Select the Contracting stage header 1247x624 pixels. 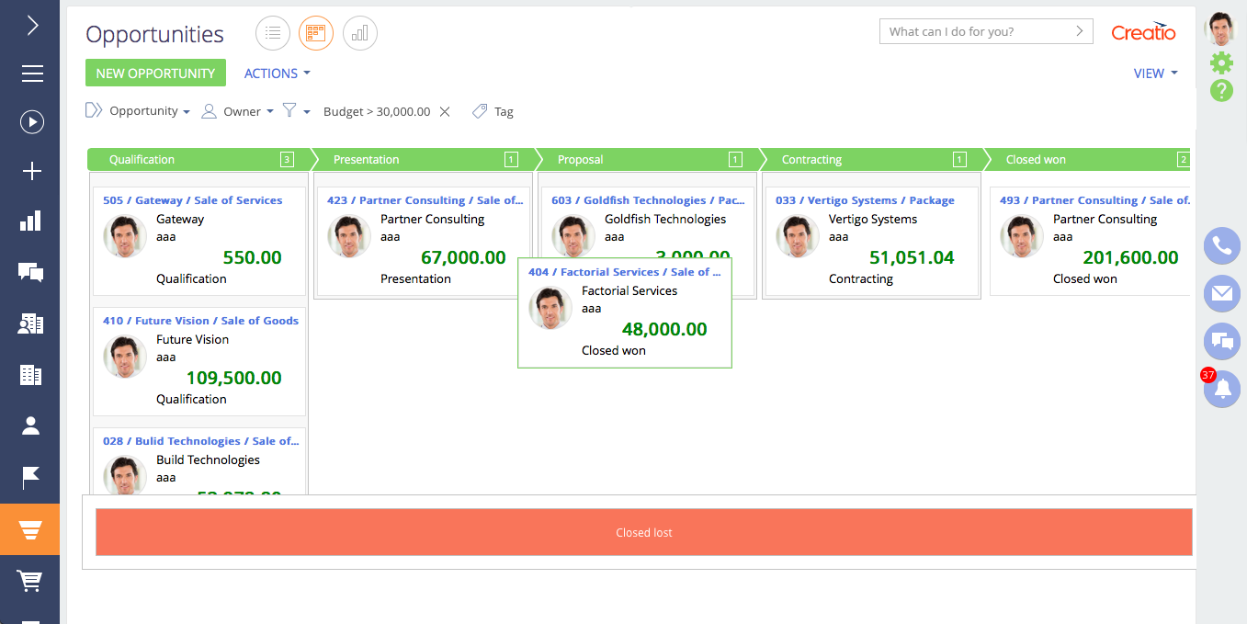click(x=871, y=160)
